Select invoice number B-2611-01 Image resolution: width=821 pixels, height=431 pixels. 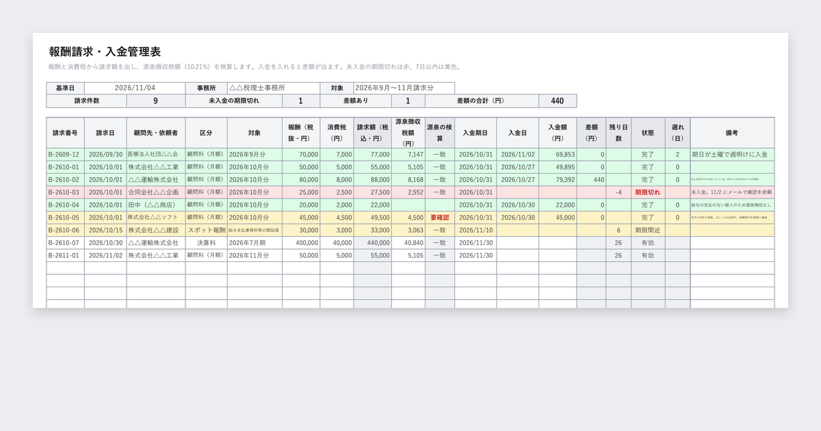tap(65, 255)
